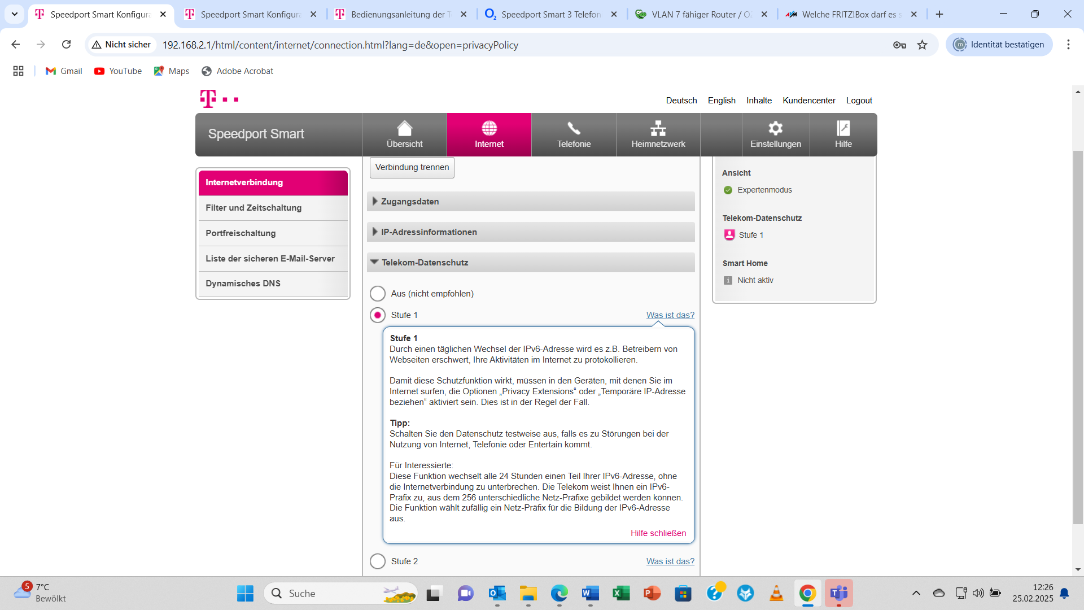Open Was ist das? for Stufe 2
This screenshot has height=610, width=1084.
tap(670, 561)
